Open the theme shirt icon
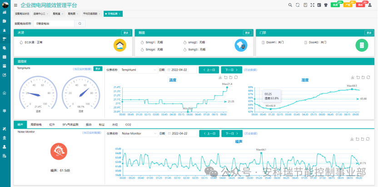378x187 pixels. [326, 5]
